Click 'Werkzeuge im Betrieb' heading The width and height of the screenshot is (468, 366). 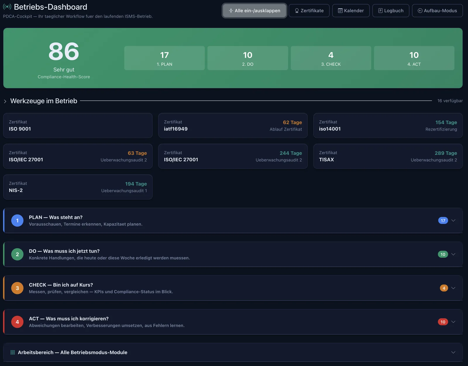click(44, 101)
